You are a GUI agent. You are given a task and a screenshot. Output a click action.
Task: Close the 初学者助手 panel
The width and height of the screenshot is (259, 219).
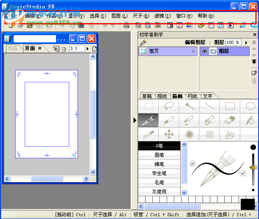(x=255, y=35)
